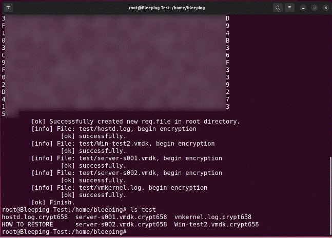Click the terminal vertical scrollbar

(330, 196)
